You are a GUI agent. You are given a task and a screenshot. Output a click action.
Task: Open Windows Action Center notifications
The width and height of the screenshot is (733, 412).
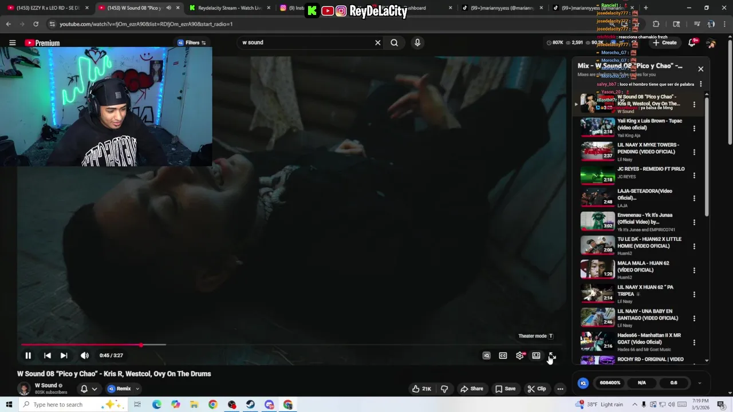(721, 405)
